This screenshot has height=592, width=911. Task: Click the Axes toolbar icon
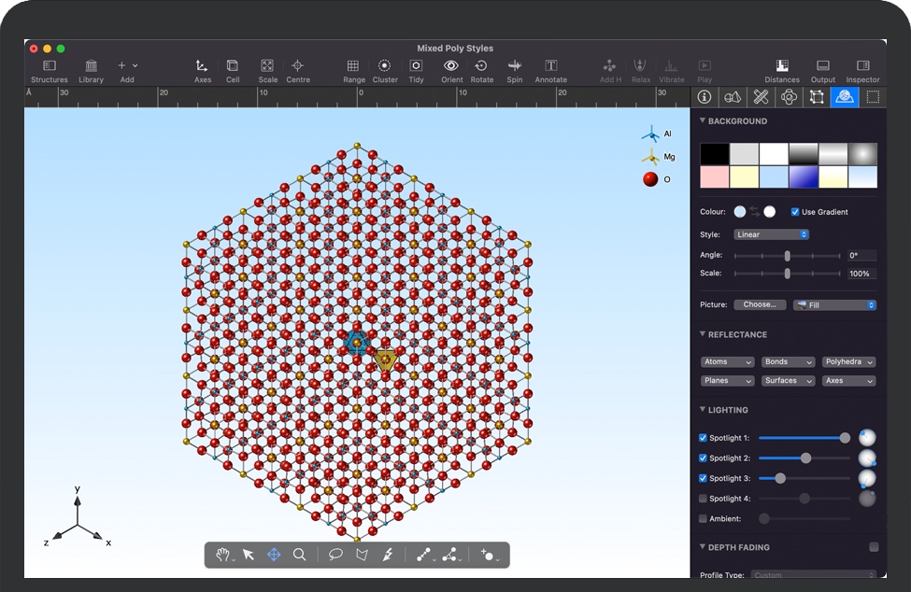[x=202, y=66]
